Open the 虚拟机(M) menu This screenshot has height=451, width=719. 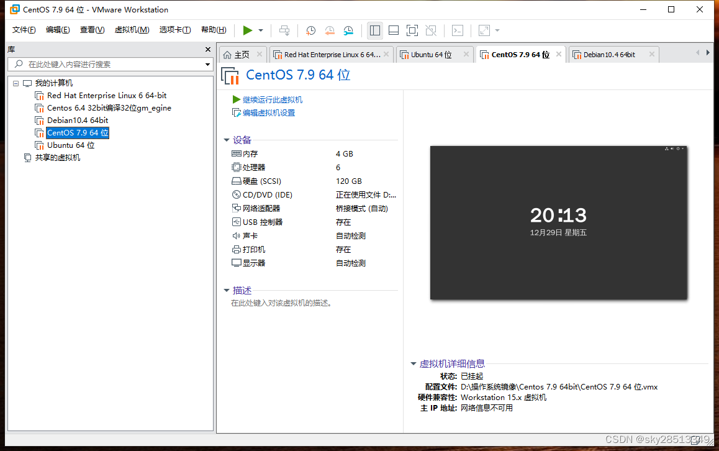pyautogui.click(x=132, y=30)
